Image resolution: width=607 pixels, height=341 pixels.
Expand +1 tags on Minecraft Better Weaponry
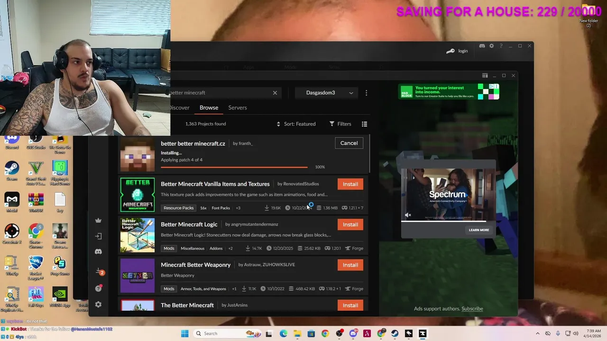pos(234,288)
